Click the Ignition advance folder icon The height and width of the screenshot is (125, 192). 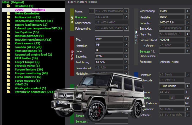(8, 36)
